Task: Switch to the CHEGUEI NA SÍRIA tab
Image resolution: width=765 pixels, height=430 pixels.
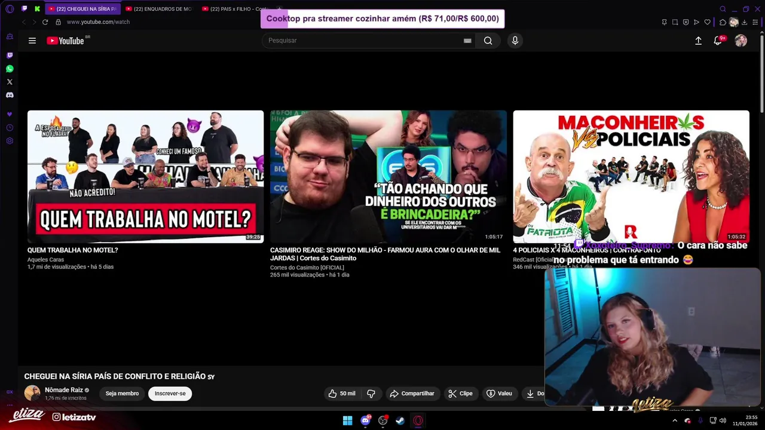Action: point(82,9)
